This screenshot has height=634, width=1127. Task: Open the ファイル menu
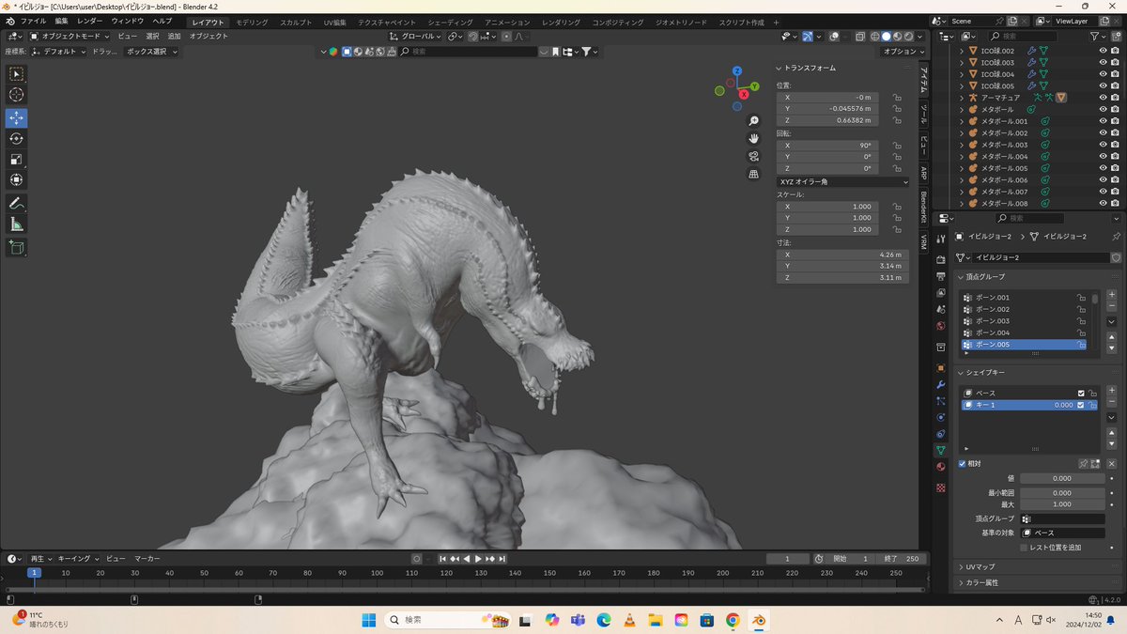tap(34, 21)
